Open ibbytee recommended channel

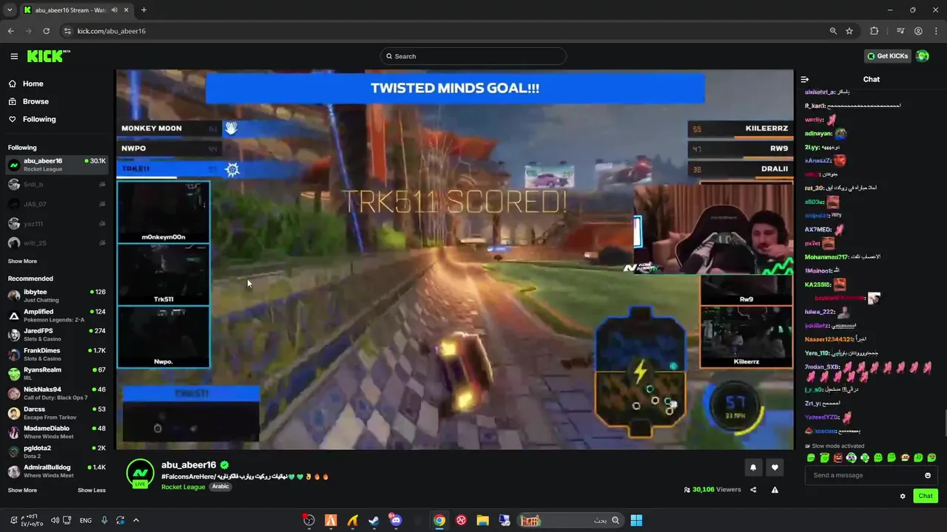pyautogui.click(x=57, y=296)
